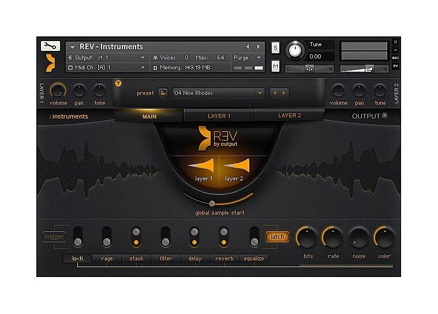Click Layer 1 volume knob
Screen dimensions: 438x314
58,91
